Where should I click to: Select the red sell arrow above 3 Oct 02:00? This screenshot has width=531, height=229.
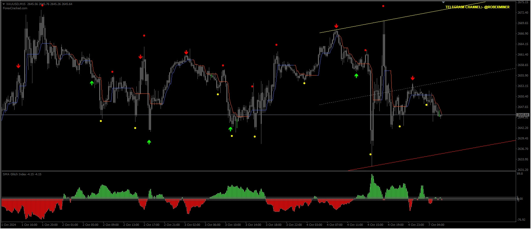coord(186,52)
